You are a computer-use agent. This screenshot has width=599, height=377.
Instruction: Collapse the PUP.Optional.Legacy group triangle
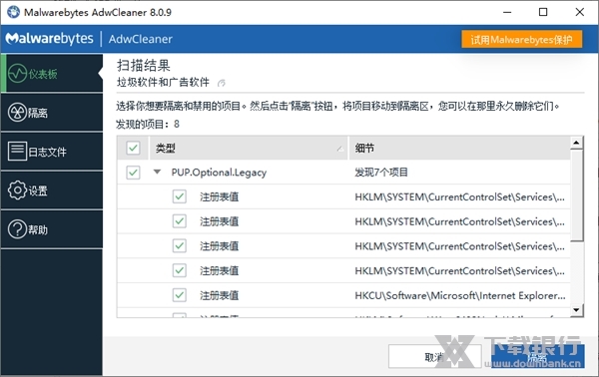tap(157, 172)
